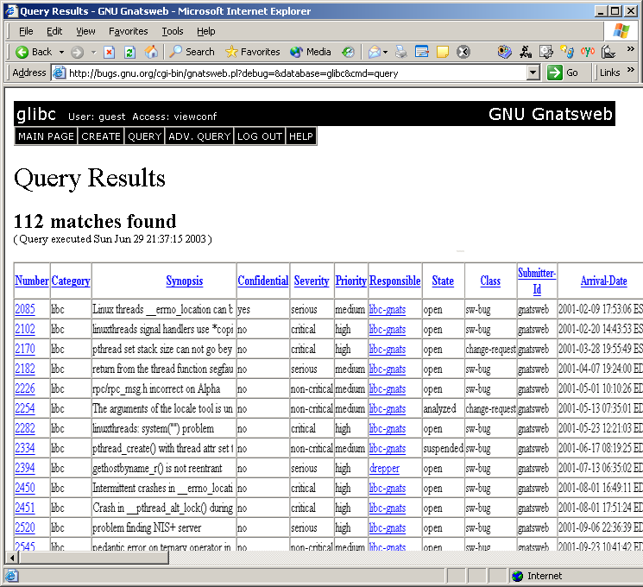Go back using the Back button
The image size is (643, 587).
click(34, 52)
